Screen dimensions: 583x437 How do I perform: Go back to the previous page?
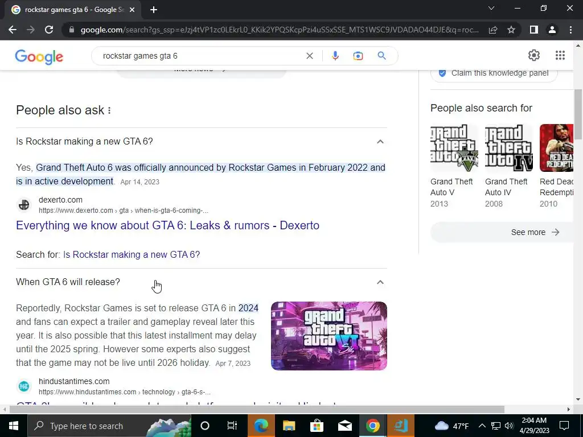point(13,30)
